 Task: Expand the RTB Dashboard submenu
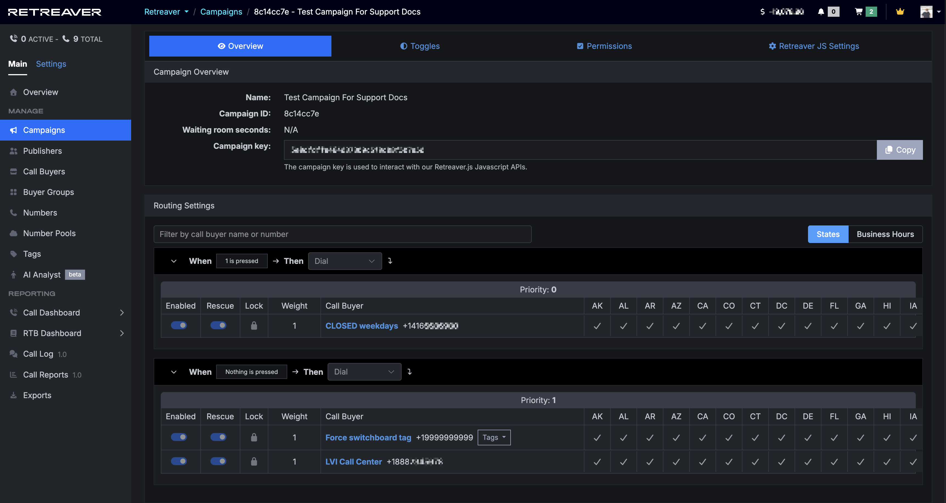pyautogui.click(x=122, y=333)
